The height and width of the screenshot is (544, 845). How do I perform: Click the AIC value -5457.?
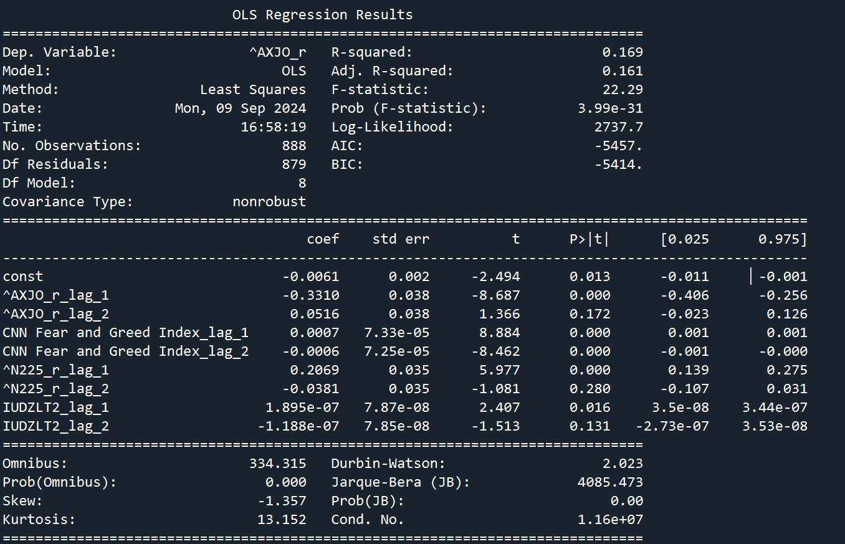619,146
